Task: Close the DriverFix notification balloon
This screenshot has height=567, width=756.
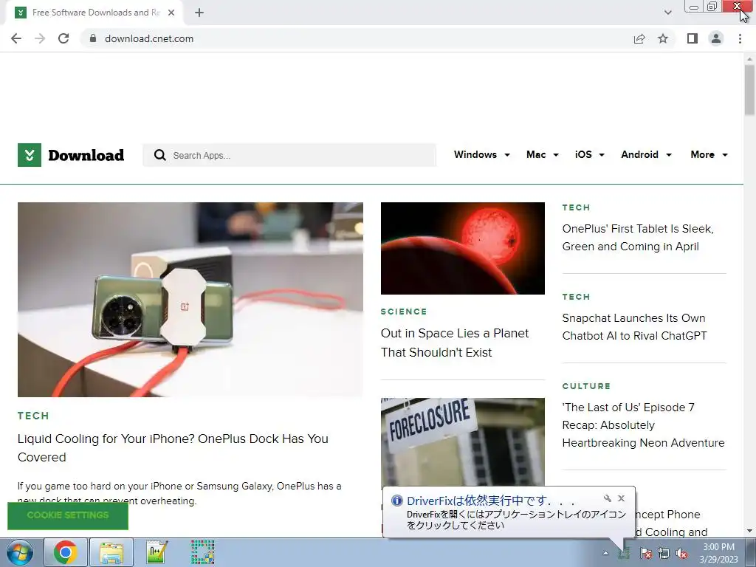Action: (x=622, y=498)
